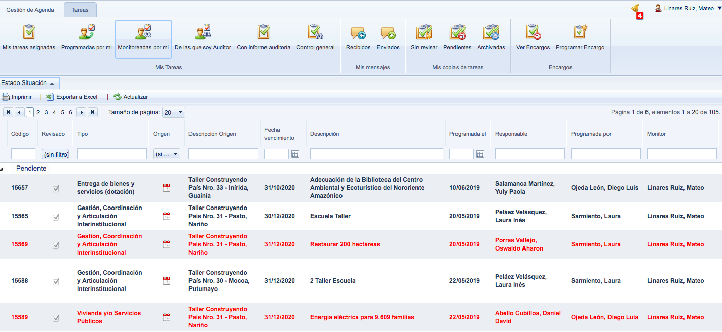The width and height of the screenshot is (722, 332).
Task: Open Revisado (sin filtro) filter dropdown
Action: [x=55, y=154]
